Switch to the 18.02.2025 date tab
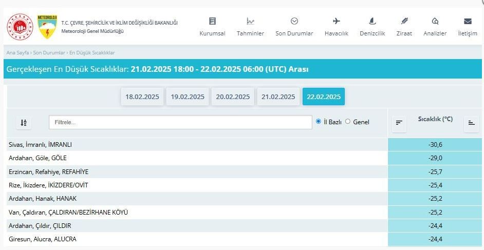484x250 pixels. [142, 97]
